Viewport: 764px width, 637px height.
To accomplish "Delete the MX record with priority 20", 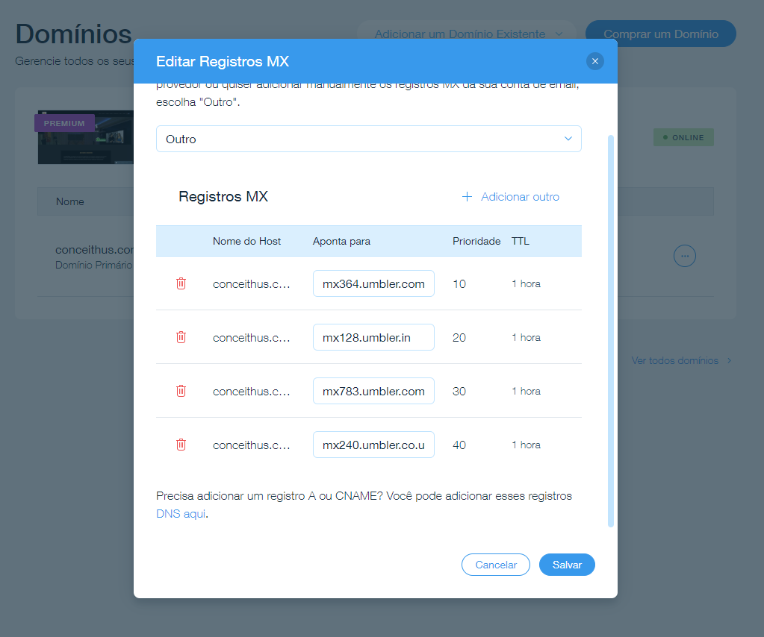I will point(181,337).
